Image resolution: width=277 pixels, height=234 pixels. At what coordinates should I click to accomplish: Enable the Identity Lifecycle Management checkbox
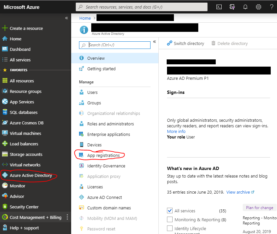tap(170, 228)
